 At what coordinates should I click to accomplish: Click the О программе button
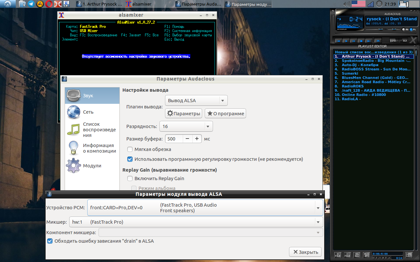click(225, 114)
